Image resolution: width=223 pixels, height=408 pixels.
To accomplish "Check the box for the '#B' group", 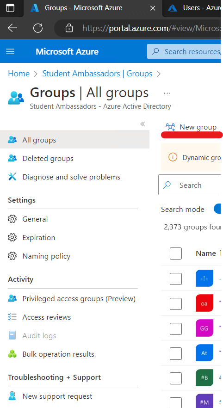I will pyautogui.click(x=176, y=378).
